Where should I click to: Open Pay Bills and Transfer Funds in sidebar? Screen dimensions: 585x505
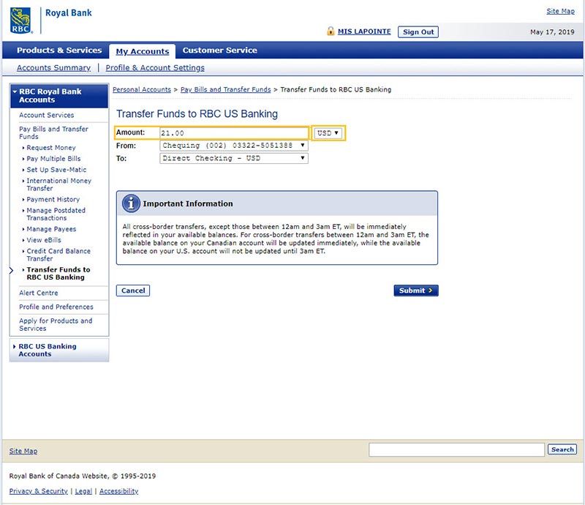53,132
